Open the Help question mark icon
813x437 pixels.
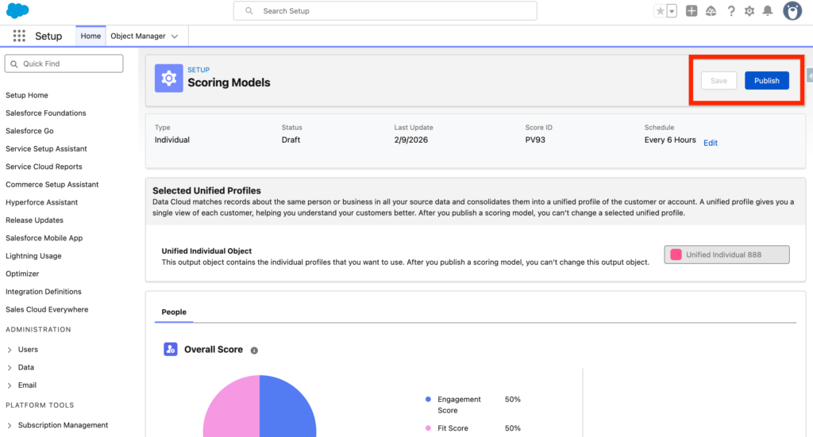point(730,11)
